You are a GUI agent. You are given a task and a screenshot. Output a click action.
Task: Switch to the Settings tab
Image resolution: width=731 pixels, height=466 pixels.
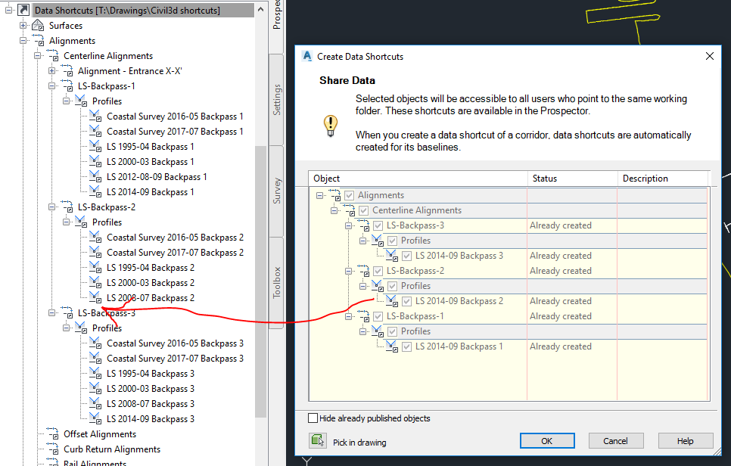coord(276,98)
